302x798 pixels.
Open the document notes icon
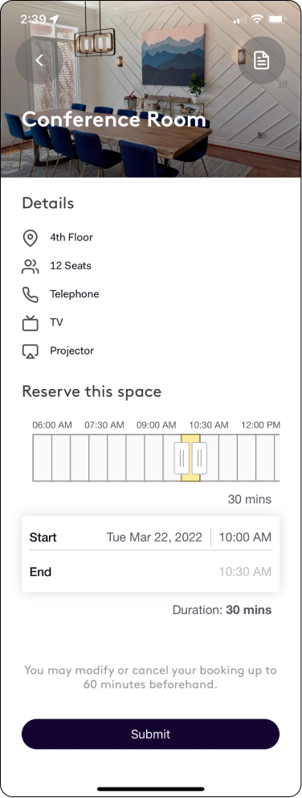(261, 60)
